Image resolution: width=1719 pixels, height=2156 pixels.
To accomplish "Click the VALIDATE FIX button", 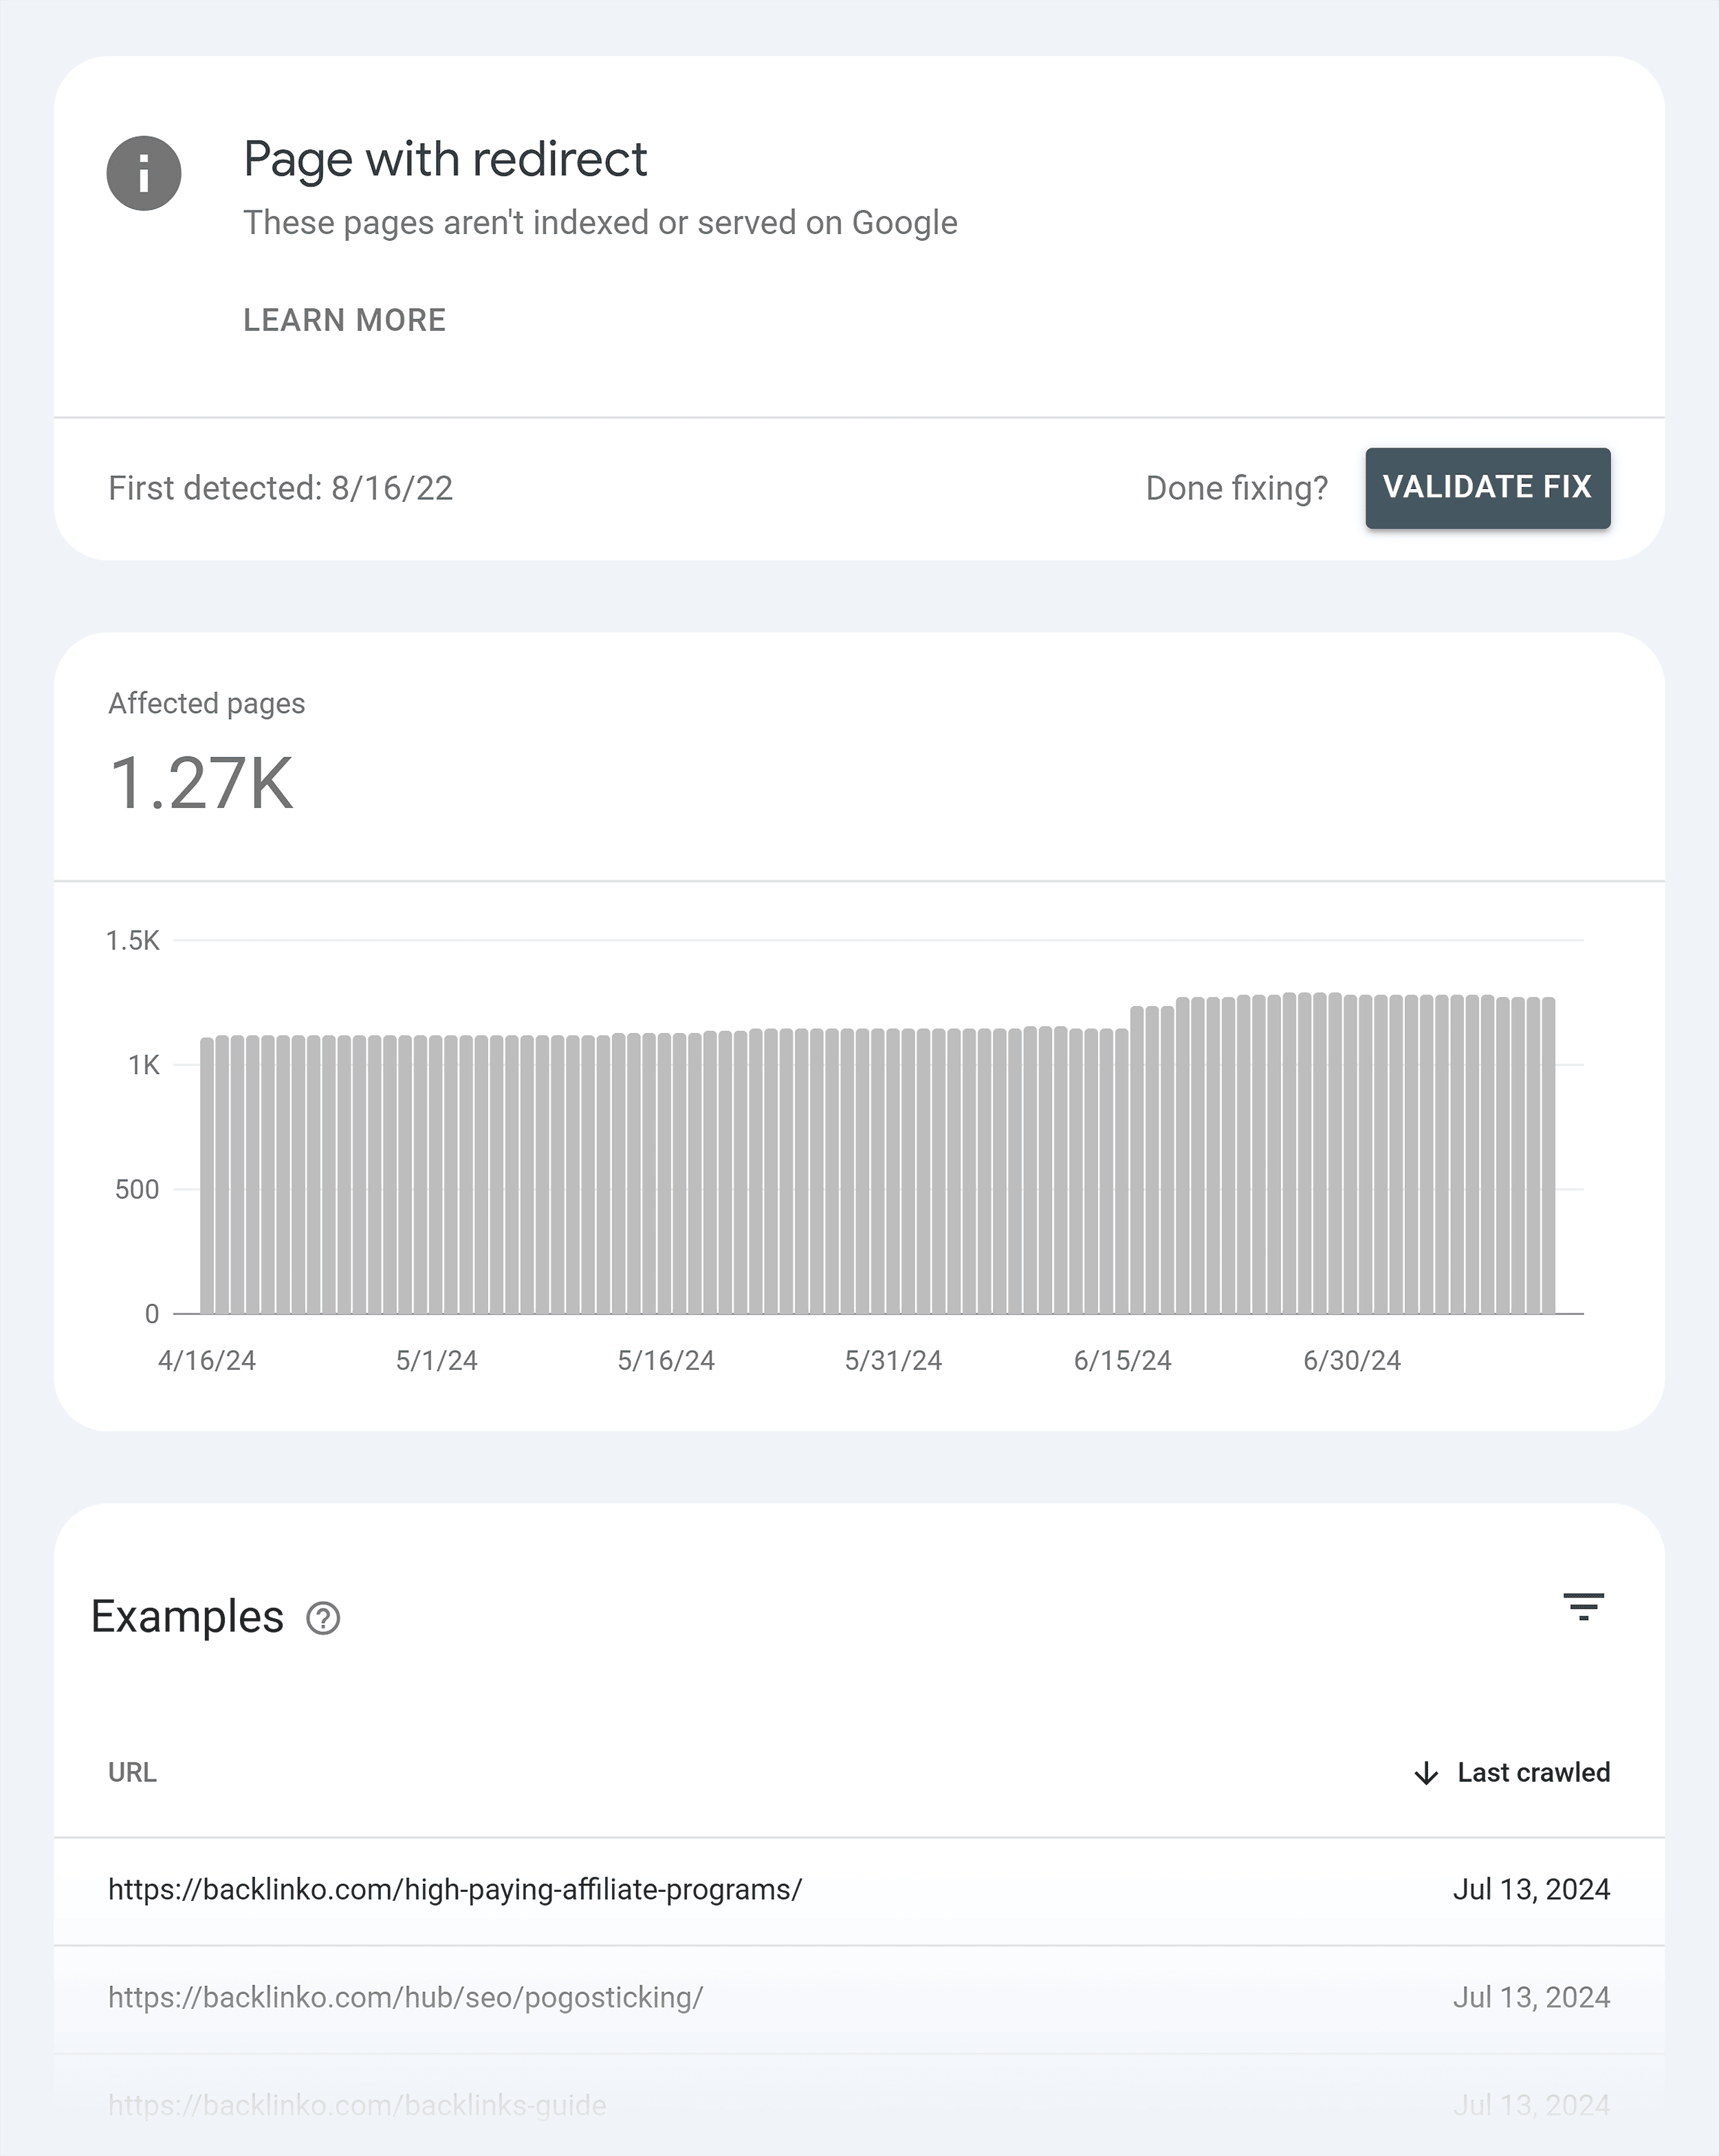I will (1487, 488).
